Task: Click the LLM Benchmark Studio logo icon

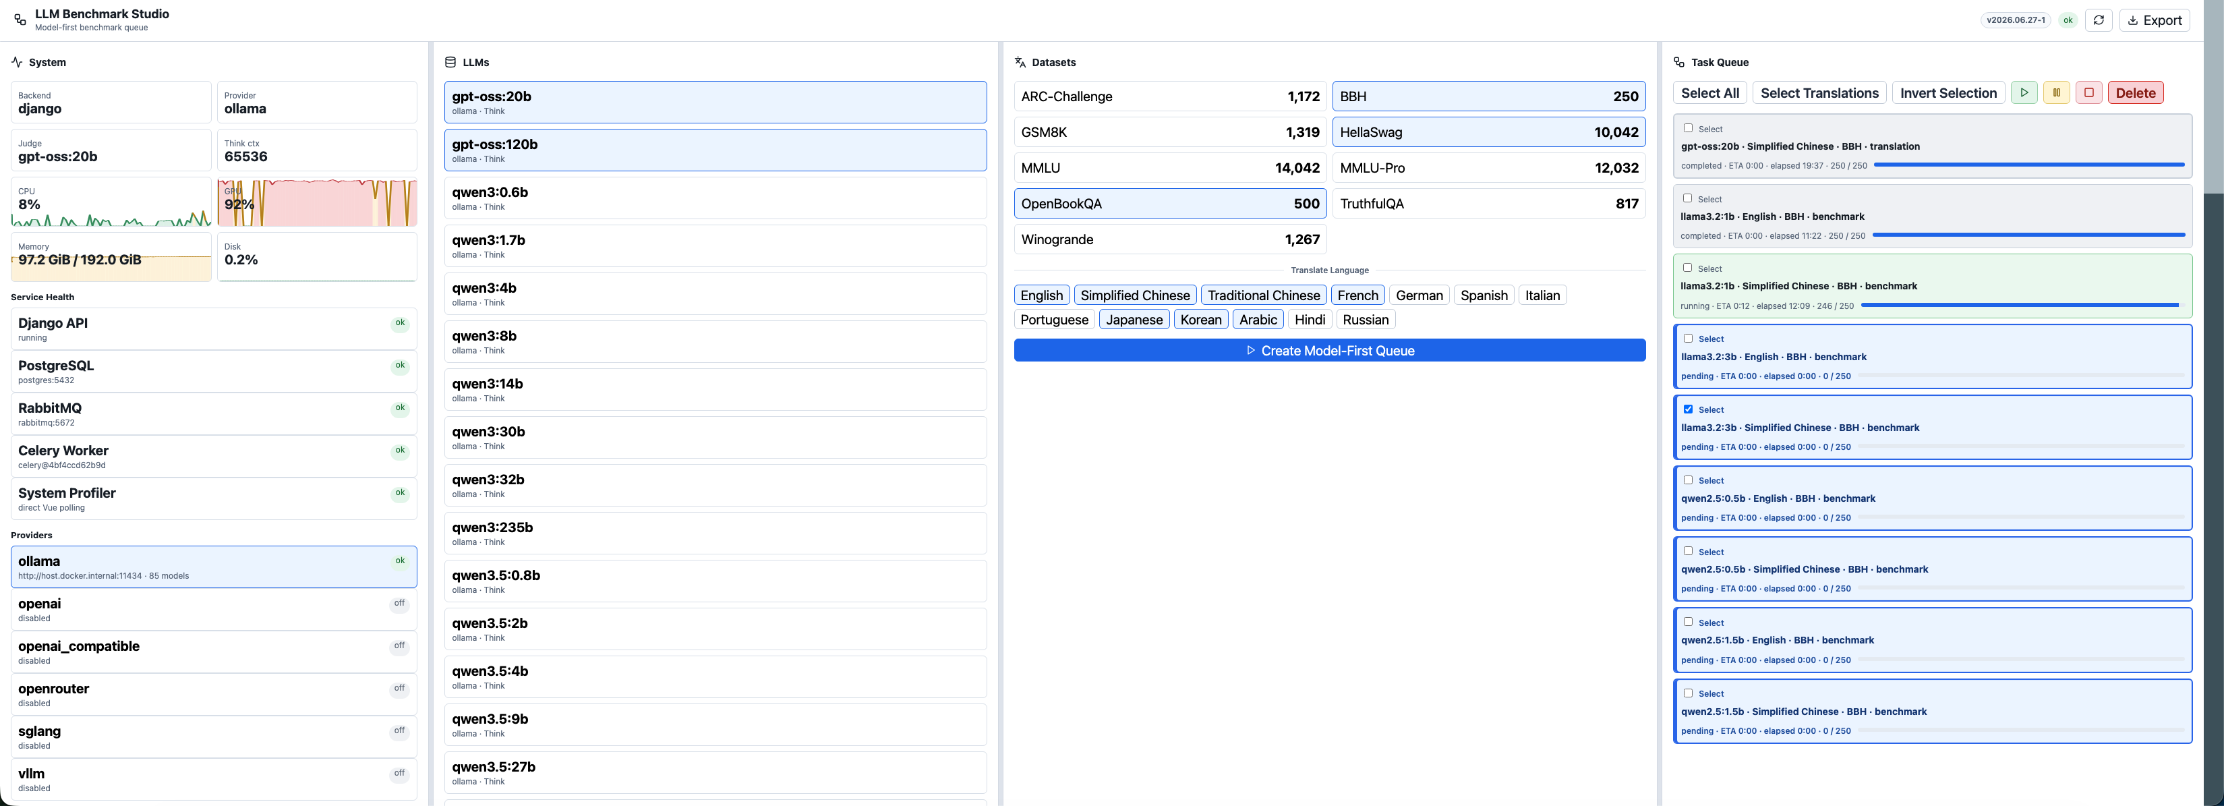Action: pos(20,20)
